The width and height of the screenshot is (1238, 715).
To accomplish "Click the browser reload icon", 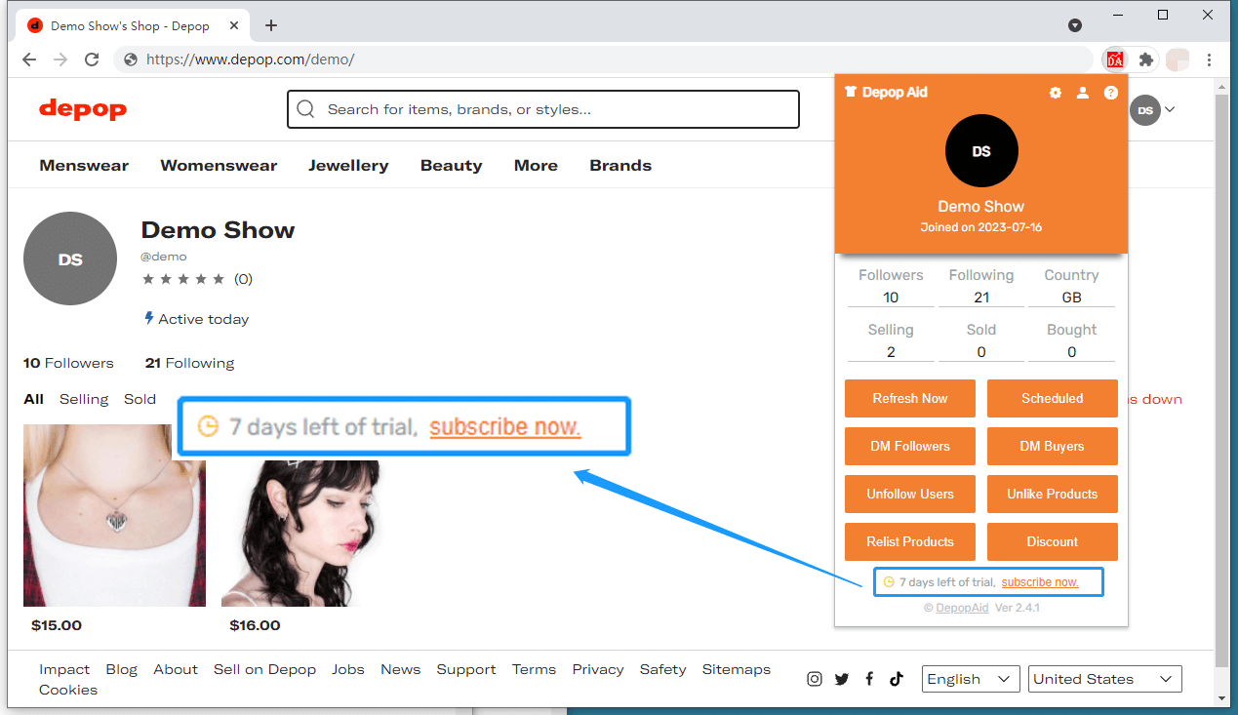I will (92, 60).
